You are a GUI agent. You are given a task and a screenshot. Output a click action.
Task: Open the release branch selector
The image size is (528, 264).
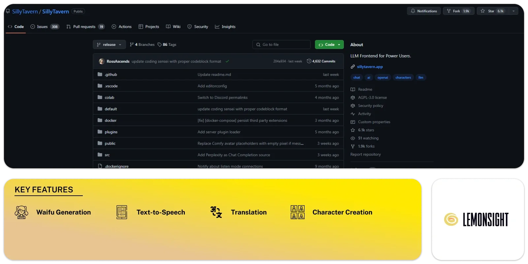tap(109, 45)
